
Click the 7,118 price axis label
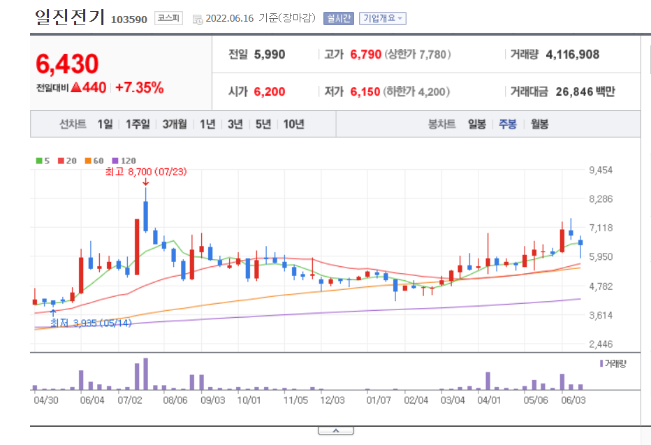click(601, 228)
